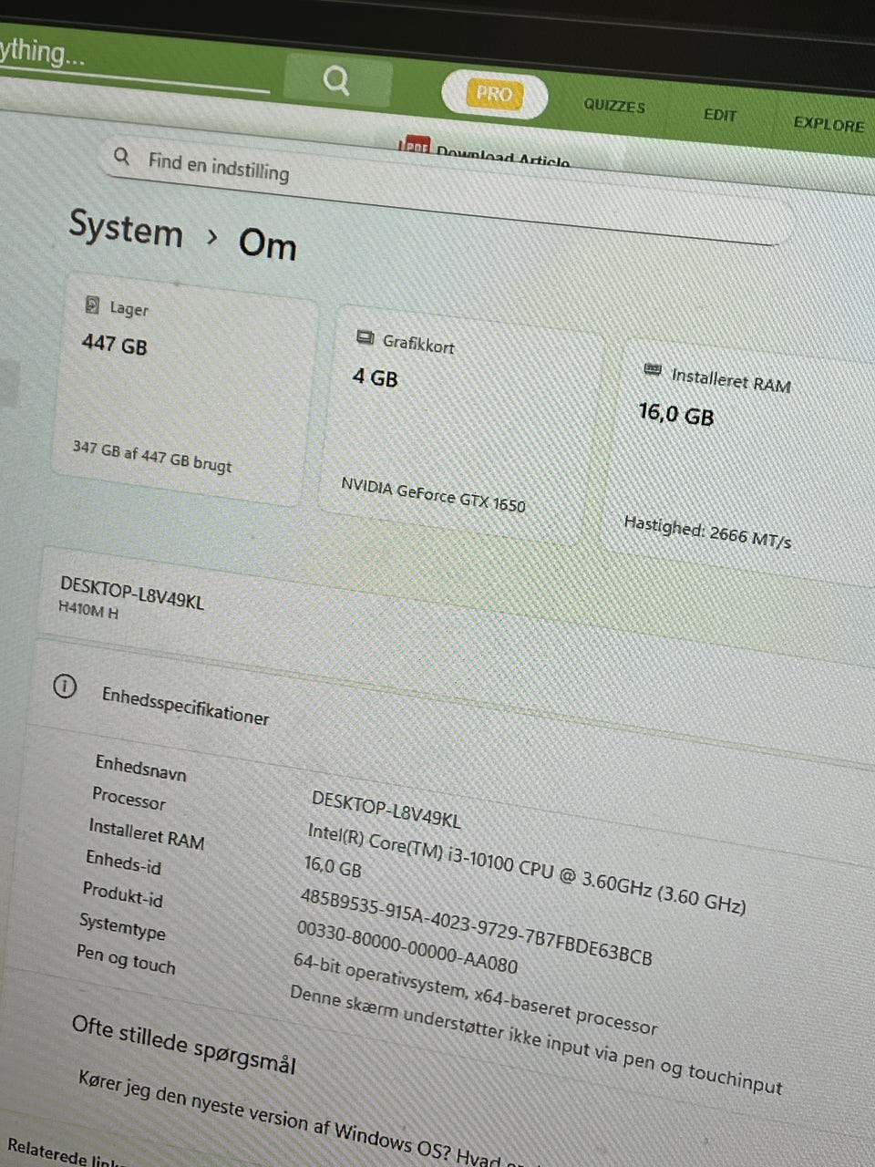Select the Enheds-id label
Screen dimensions: 875x1167
click(123, 862)
